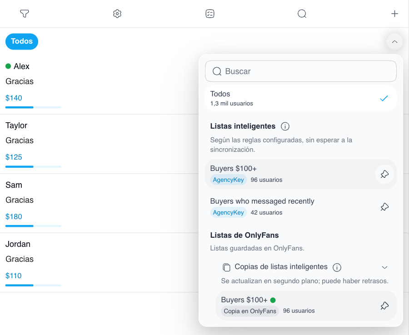Click Taylor's $125 spending amount
The height and width of the screenshot is (335, 409).
[14, 157]
